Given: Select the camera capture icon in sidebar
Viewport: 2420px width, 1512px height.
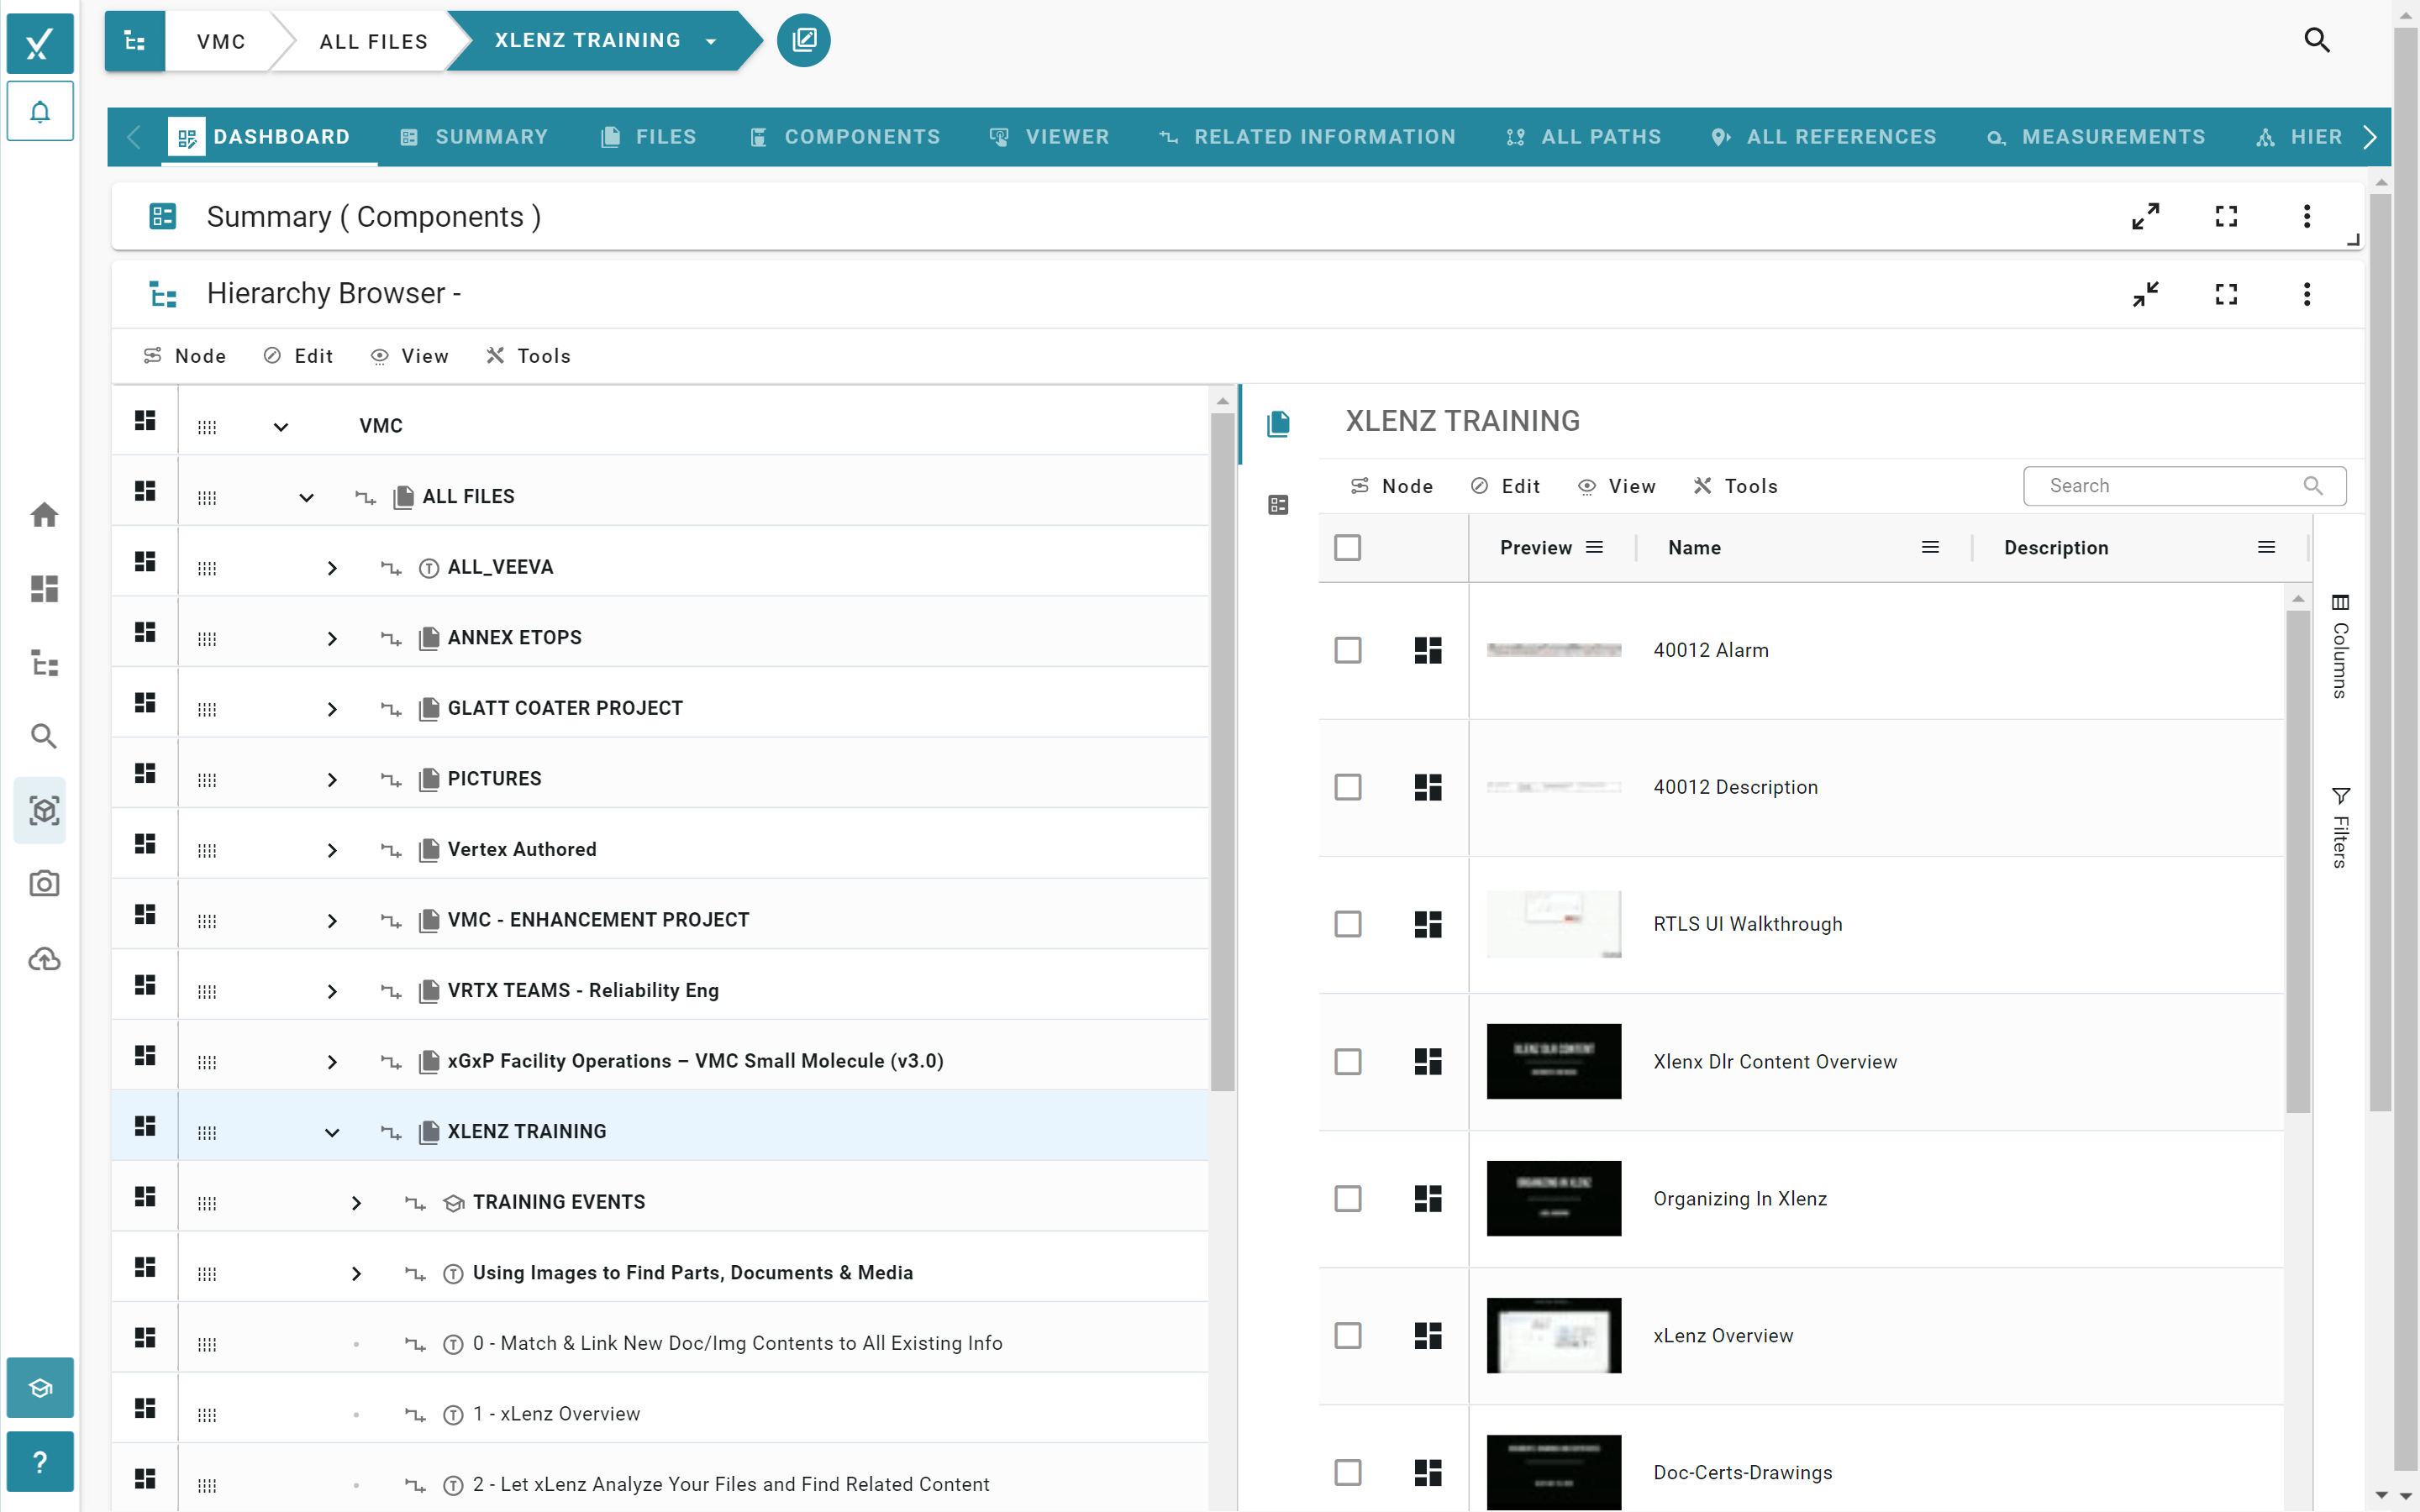Looking at the screenshot, I should [43, 884].
